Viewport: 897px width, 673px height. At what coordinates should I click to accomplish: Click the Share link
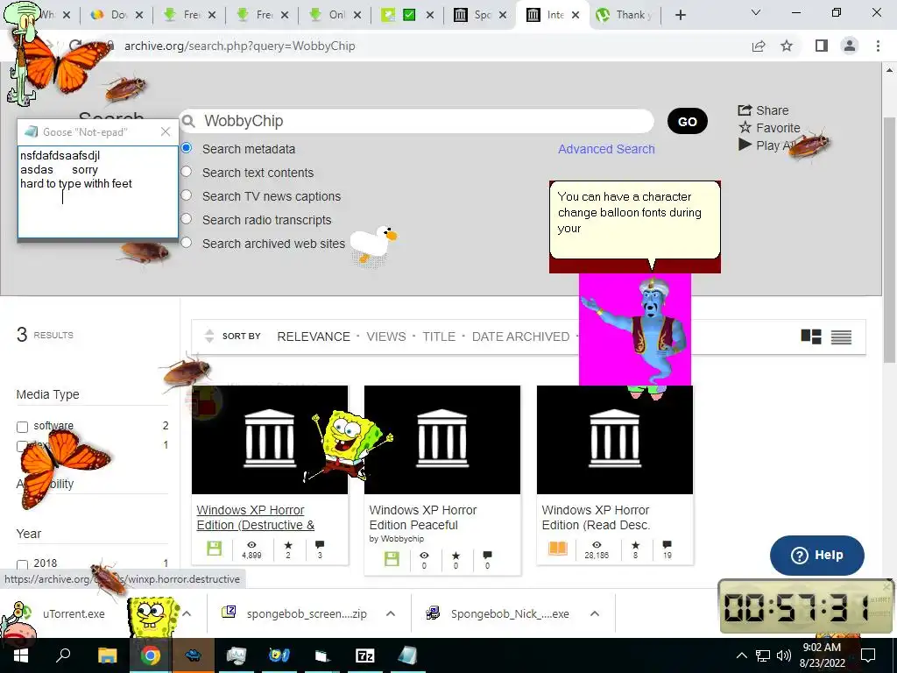(x=763, y=110)
